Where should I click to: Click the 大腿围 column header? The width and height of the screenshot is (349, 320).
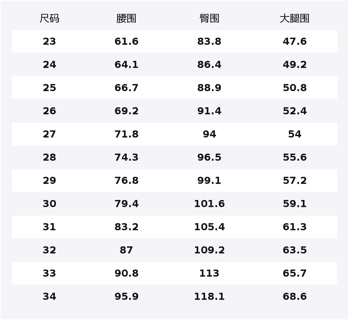(x=294, y=19)
